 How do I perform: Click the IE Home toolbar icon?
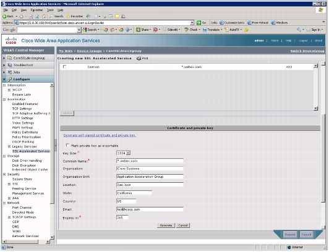point(44,16)
